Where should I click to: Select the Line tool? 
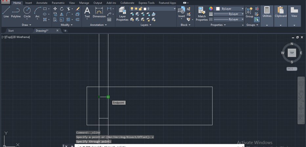(6, 12)
